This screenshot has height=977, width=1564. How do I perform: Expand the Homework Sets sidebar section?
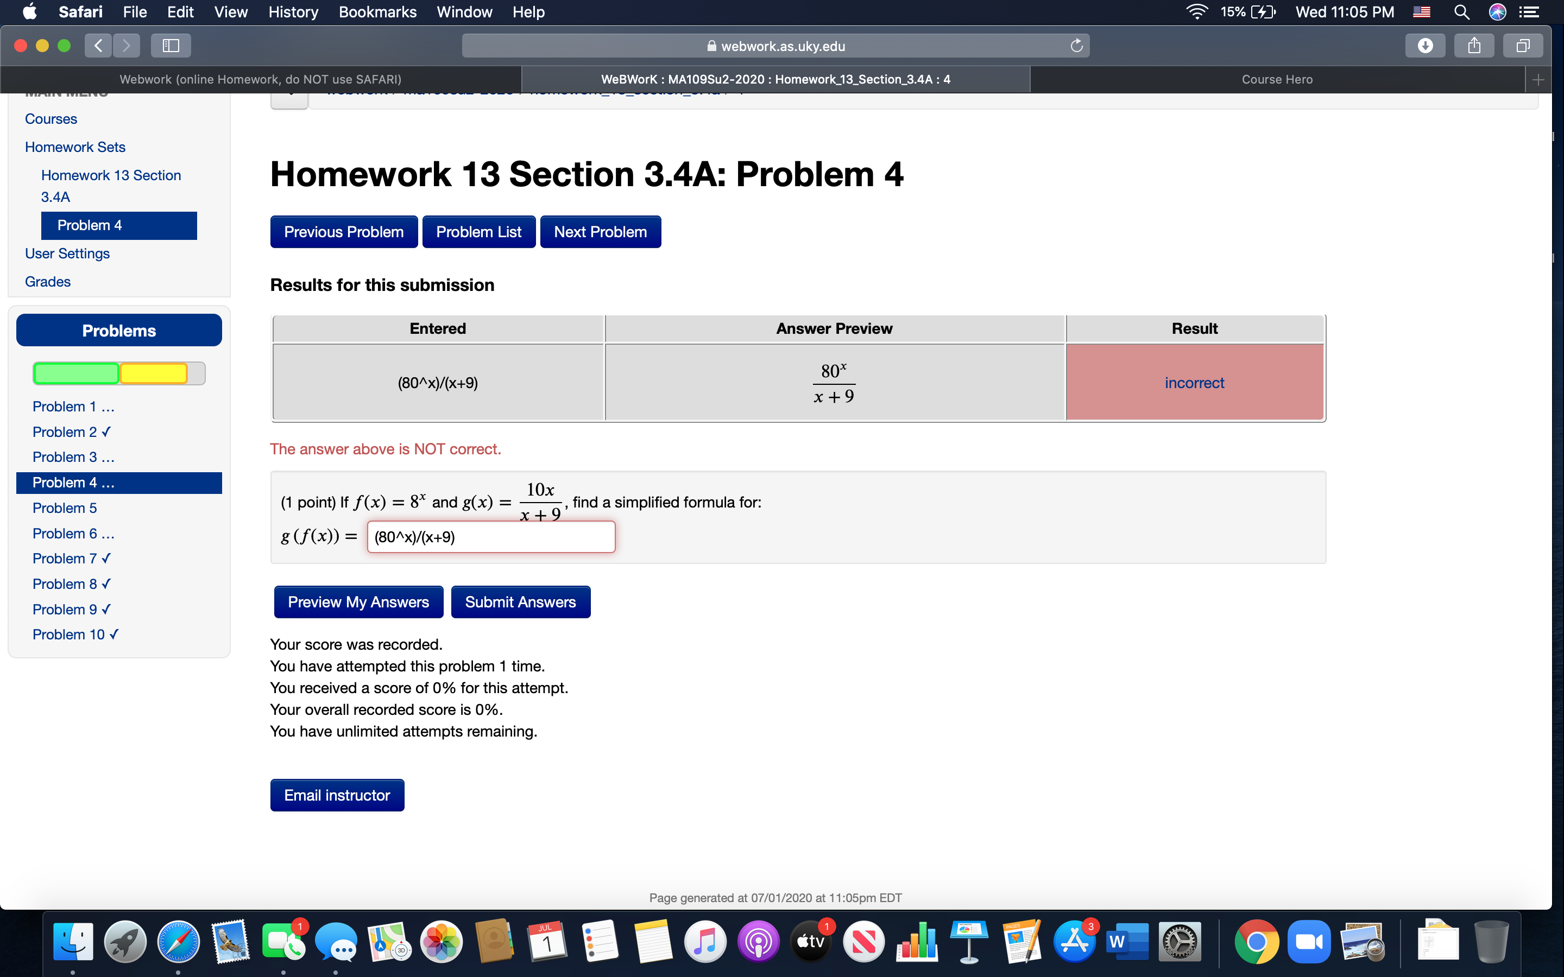74,147
